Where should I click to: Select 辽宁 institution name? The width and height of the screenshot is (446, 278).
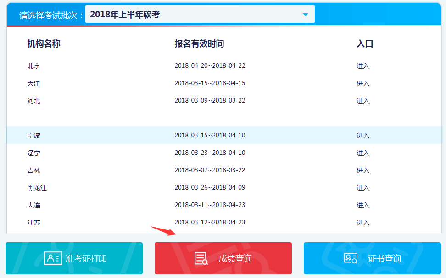point(34,153)
